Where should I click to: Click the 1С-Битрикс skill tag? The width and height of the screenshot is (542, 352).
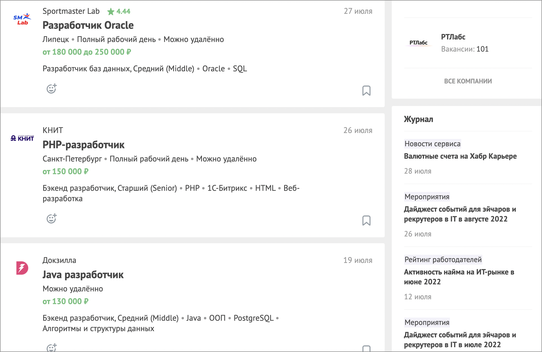(227, 188)
